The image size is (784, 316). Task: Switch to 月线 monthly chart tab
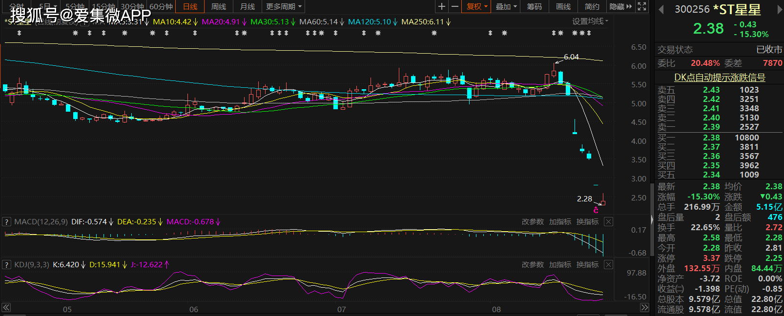pyautogui.click(x=248, y=6)
